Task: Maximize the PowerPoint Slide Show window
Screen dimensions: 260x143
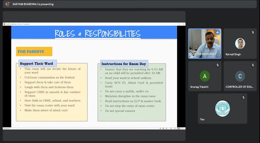Action: pos(179,24)
